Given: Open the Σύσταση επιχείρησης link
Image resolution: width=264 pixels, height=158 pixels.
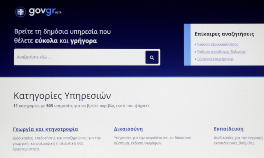Looking at the screenshot, I should (x=215, y=59).
